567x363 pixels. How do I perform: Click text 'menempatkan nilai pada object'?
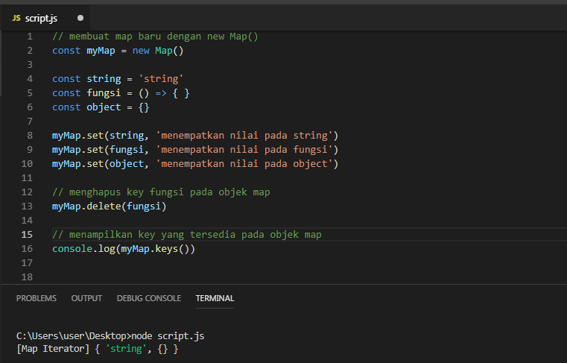pos(244,163)
